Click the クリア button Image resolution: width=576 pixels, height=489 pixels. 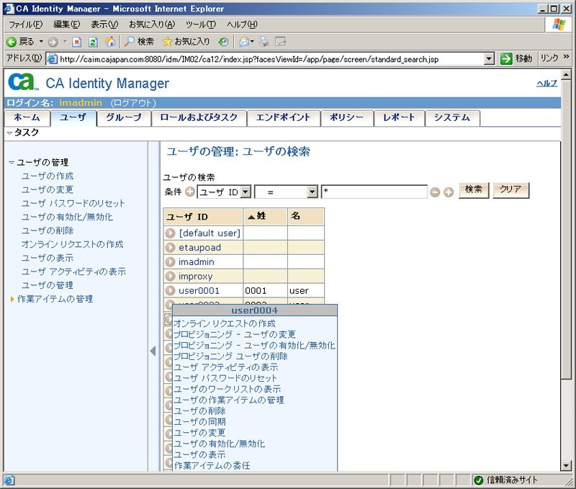(x=510, y=190)
